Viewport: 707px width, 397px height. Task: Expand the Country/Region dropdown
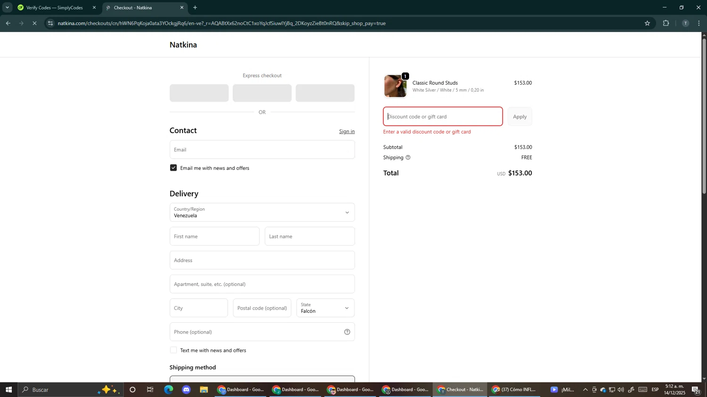(262, 213)
